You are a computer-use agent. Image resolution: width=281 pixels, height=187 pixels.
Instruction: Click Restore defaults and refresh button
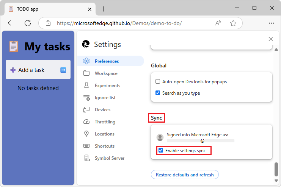tap(185, 175)
